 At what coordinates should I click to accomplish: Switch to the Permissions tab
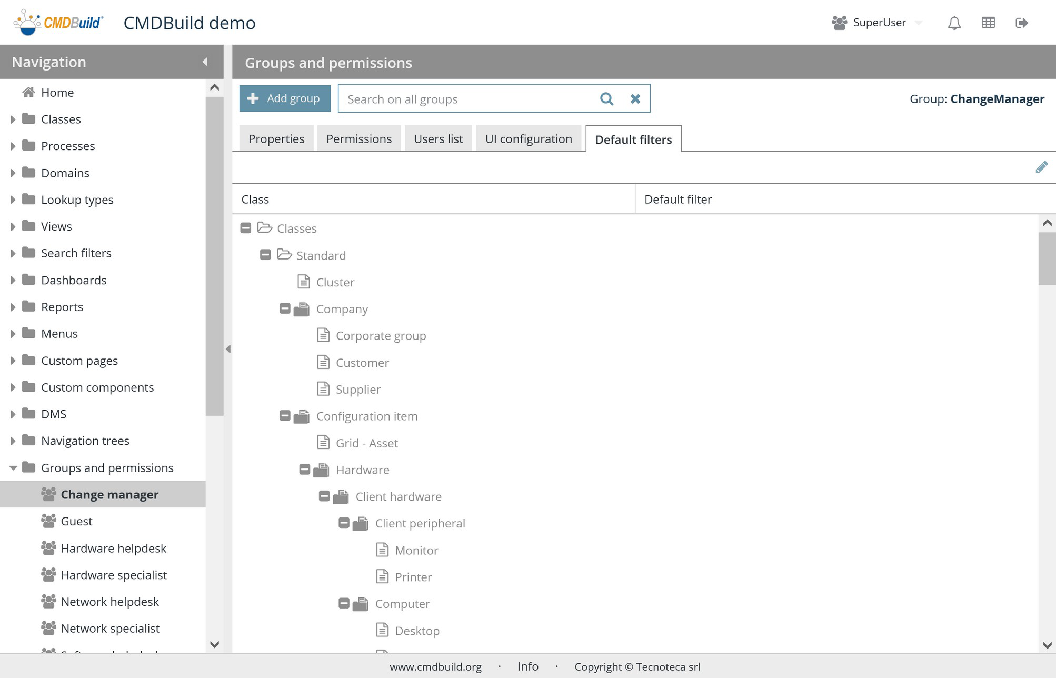[358, 139]
